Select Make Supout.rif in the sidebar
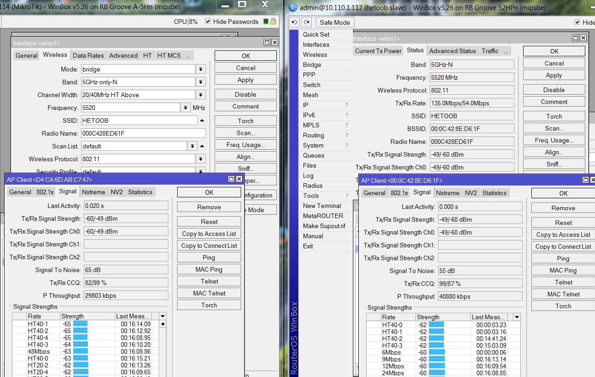 (x=324, y=226)
